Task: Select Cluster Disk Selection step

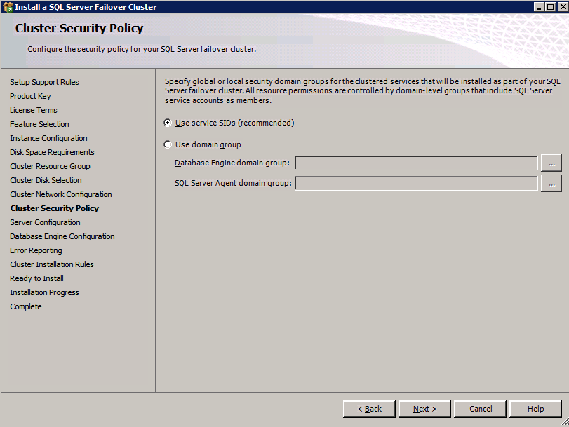Action: point(46,180)
